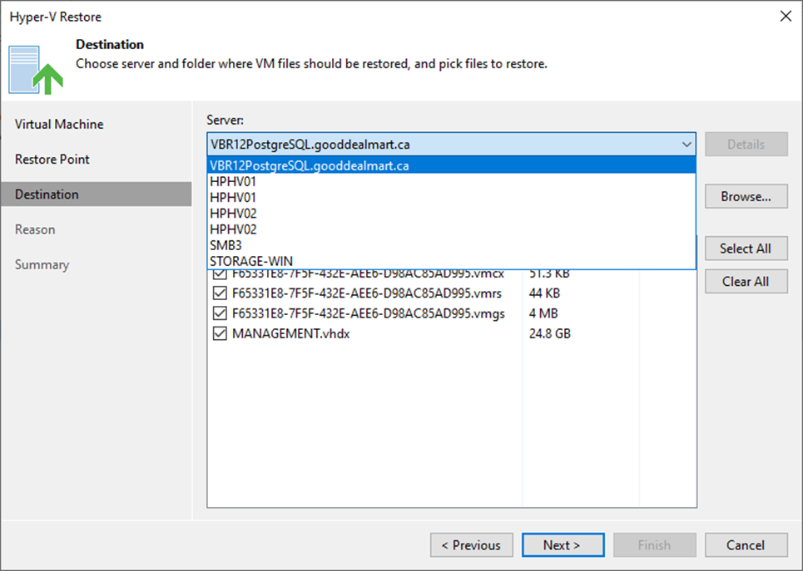Open the Server combo box dropdown arrow
Screen dimensions: 803x571
point(687,145)
